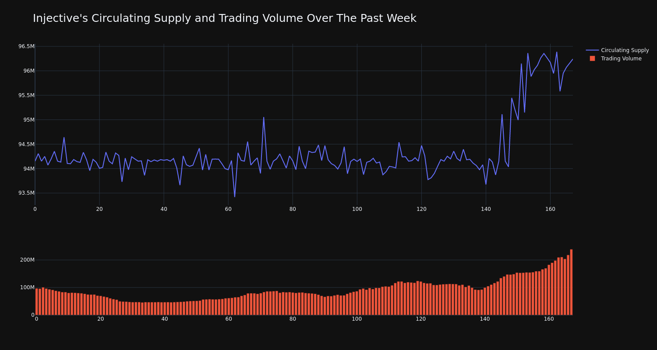The height and width of the screenshot is (350, 657).
Task: Click the 20 tick on supply chart x-axis
Action: coord(99,209)
